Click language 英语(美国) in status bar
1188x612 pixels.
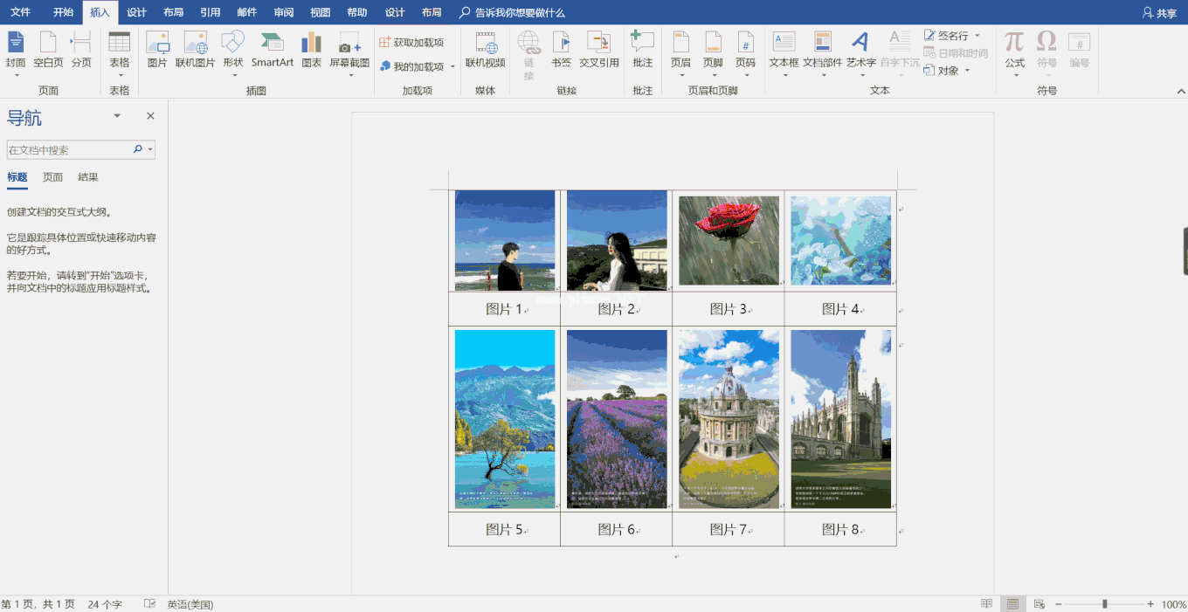tap(190, 604)
